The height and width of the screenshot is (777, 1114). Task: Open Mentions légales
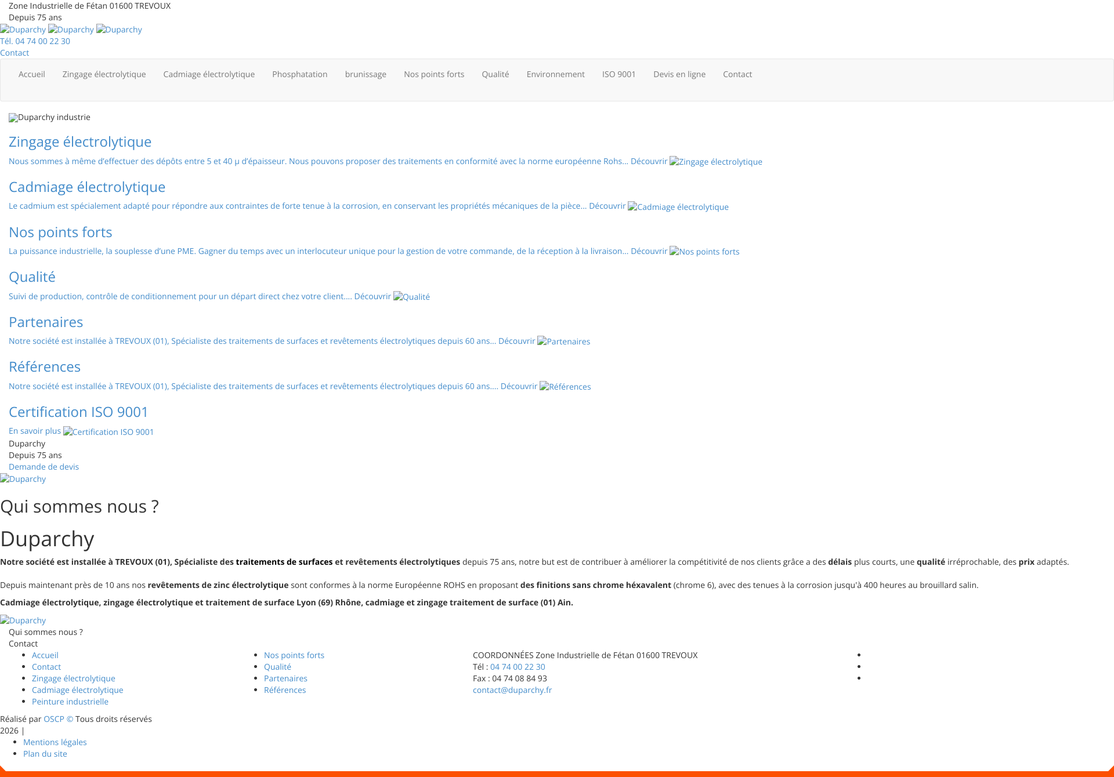(x=55, y=742)
